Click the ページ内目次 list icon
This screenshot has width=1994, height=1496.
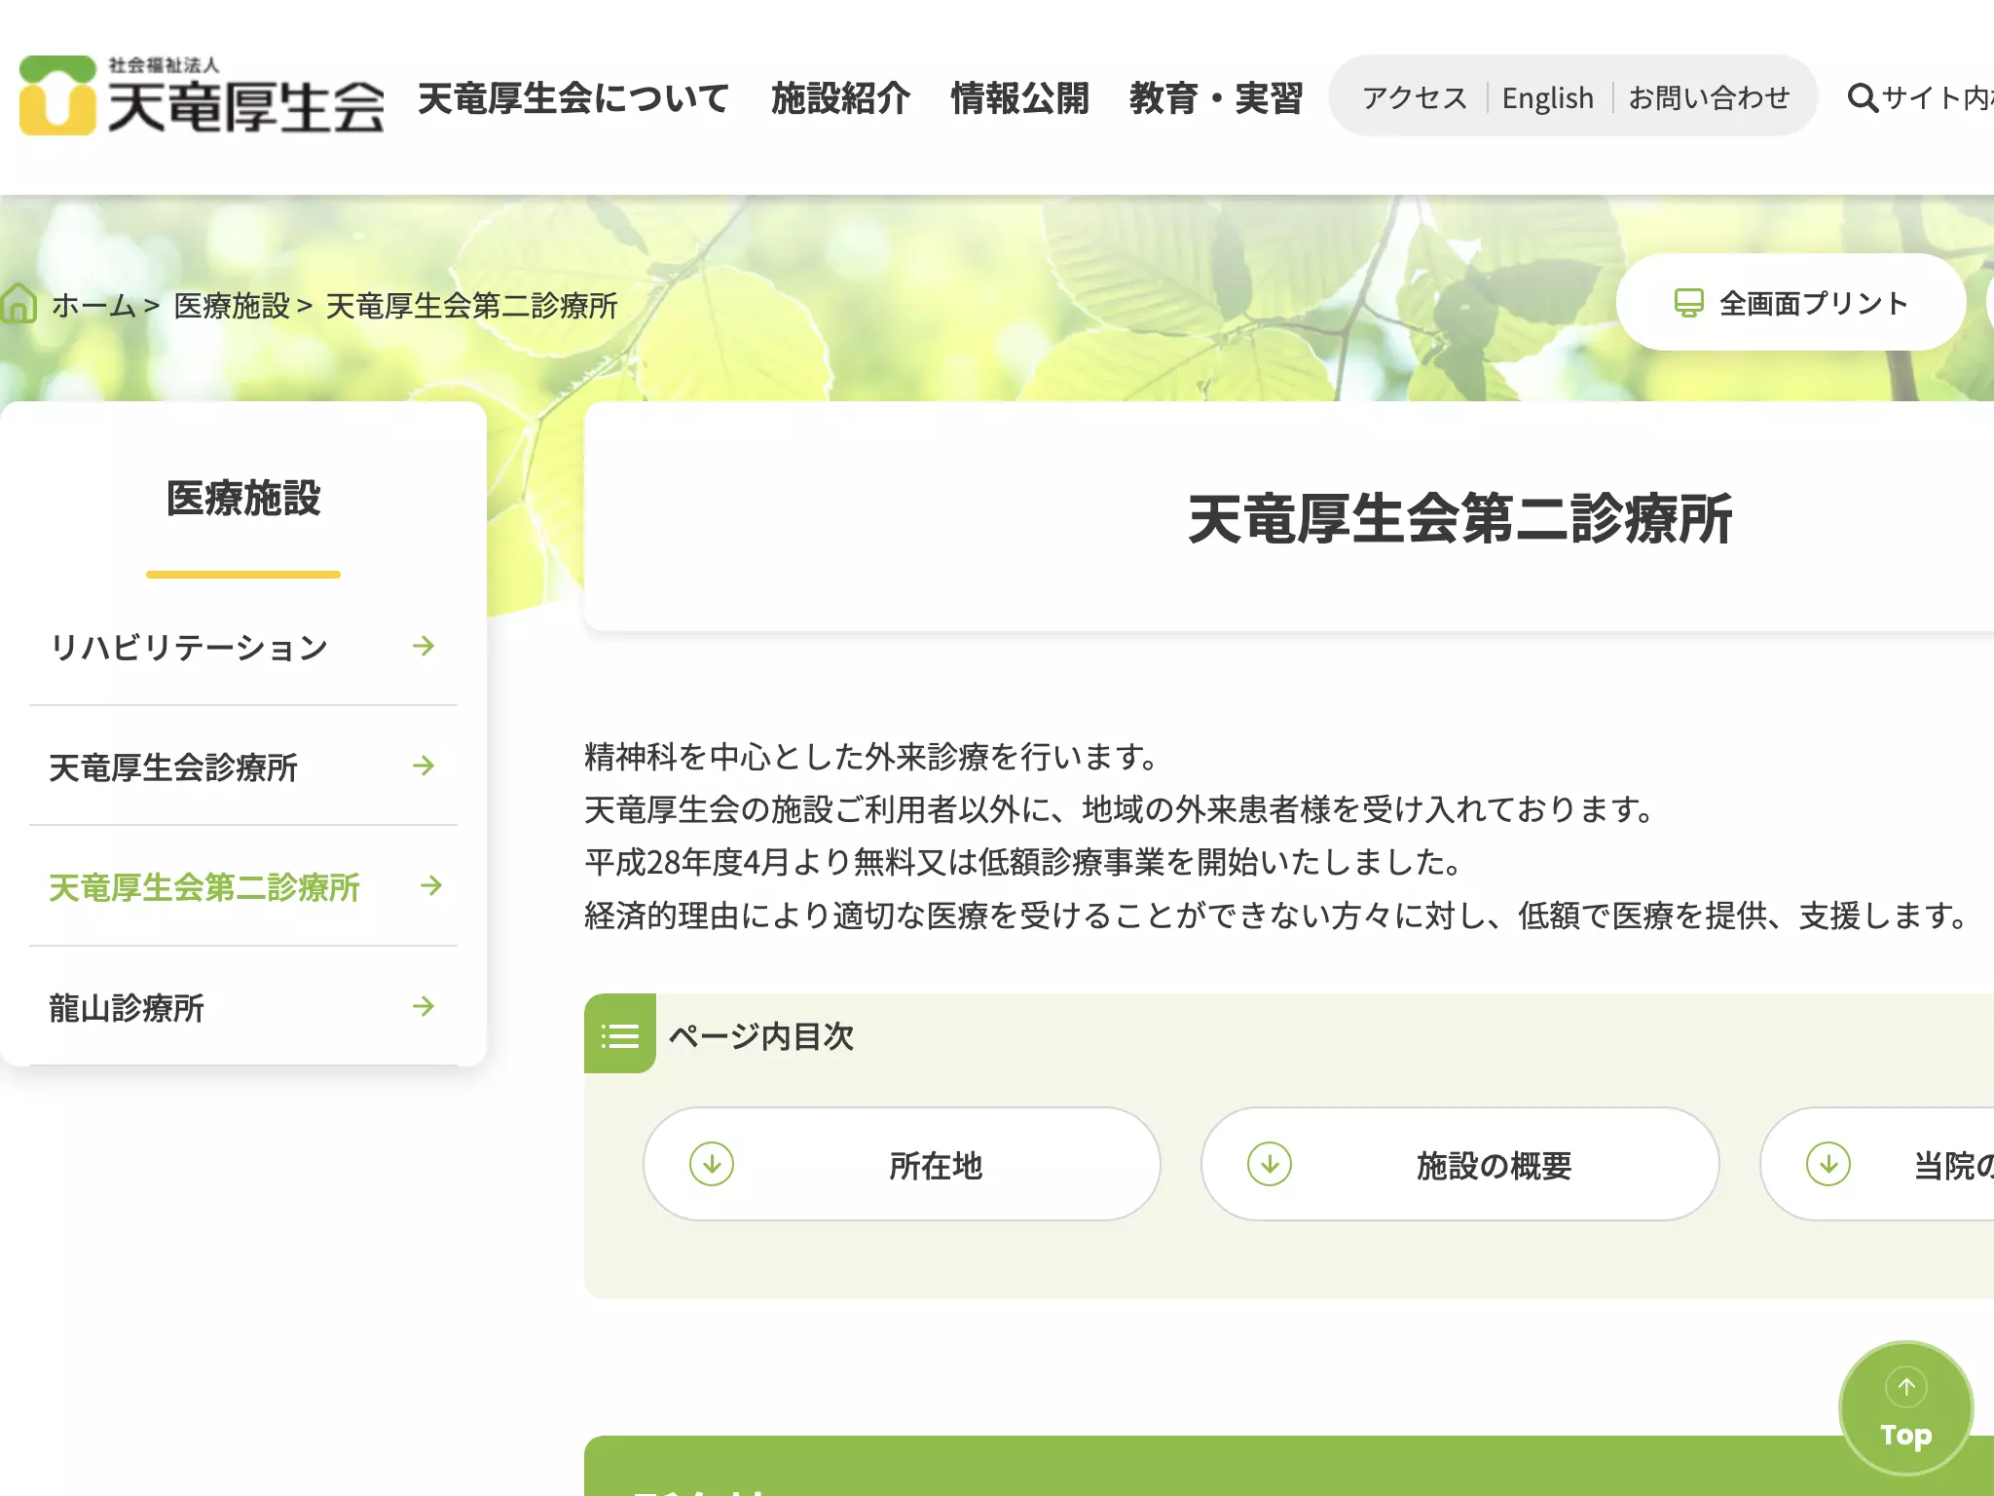point(620,1034)
